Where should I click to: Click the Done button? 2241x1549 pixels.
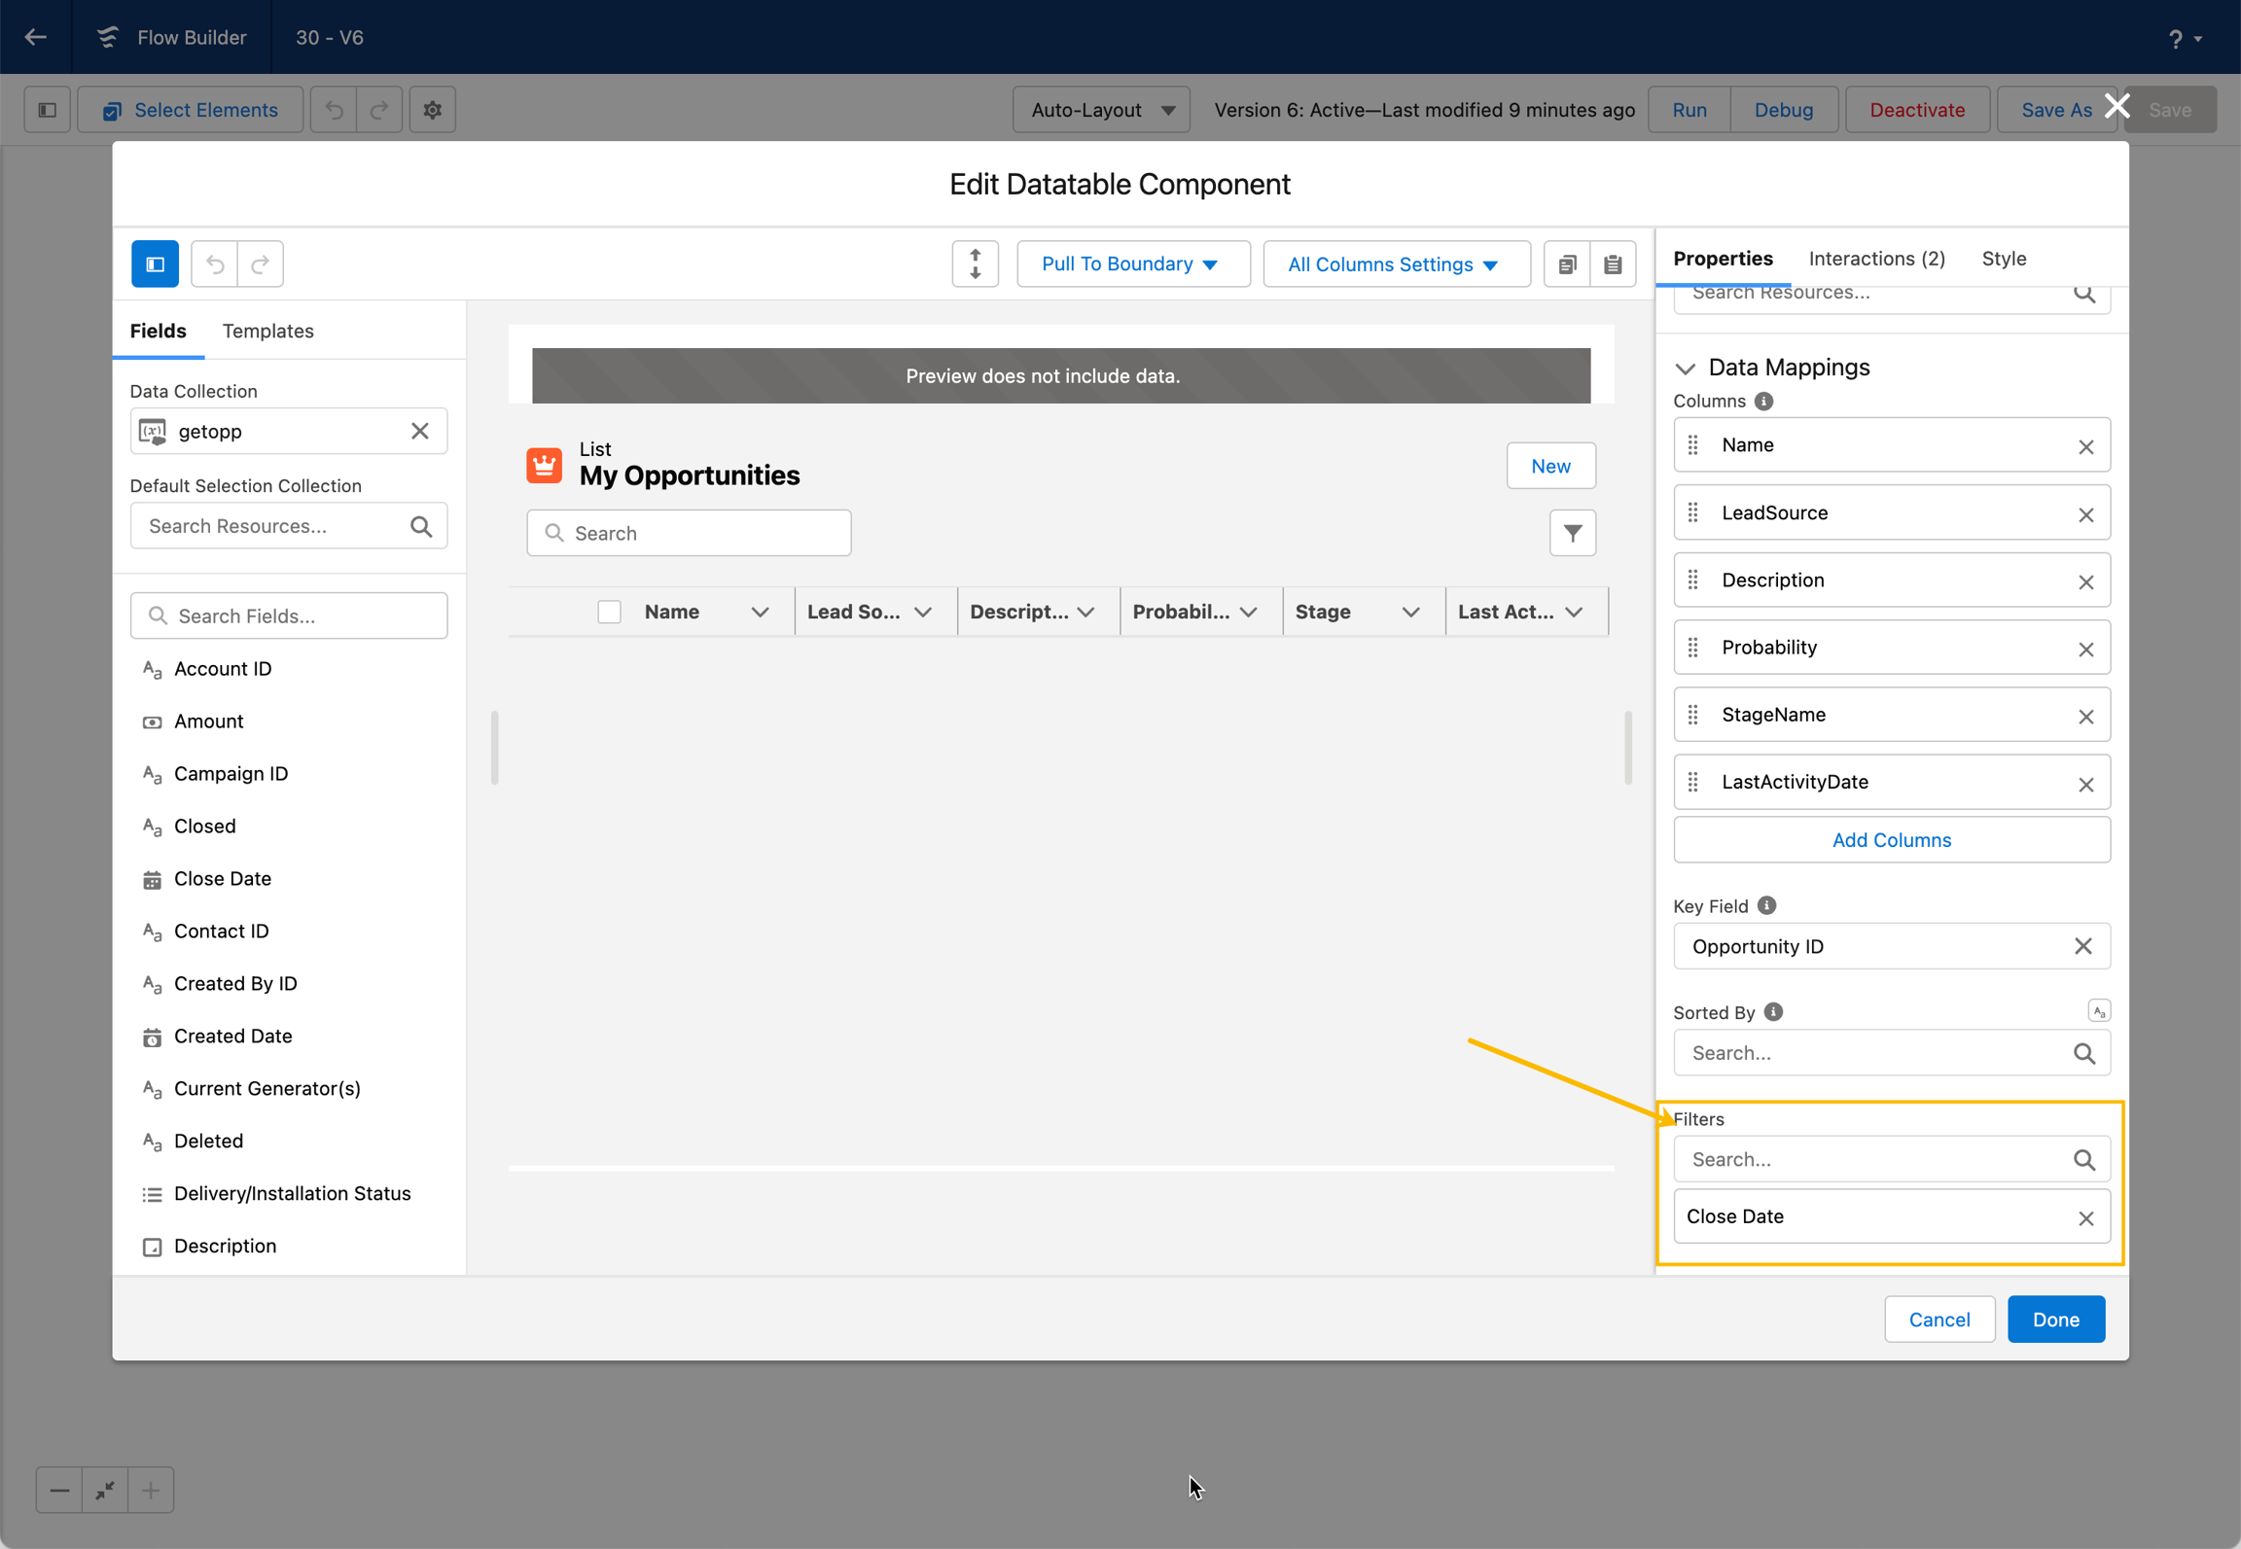pyautogui.click(x=2055, y=1319)
